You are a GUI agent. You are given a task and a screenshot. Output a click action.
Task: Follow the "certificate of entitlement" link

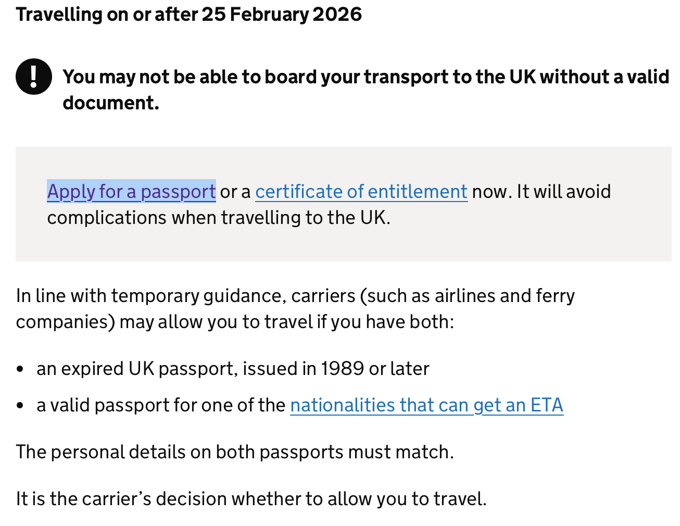click(361, 192)
